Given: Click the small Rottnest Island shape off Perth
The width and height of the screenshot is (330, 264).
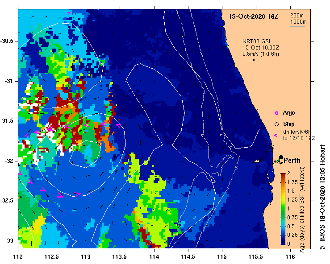Looking at the screenshot, I should (x=256, y=161).
